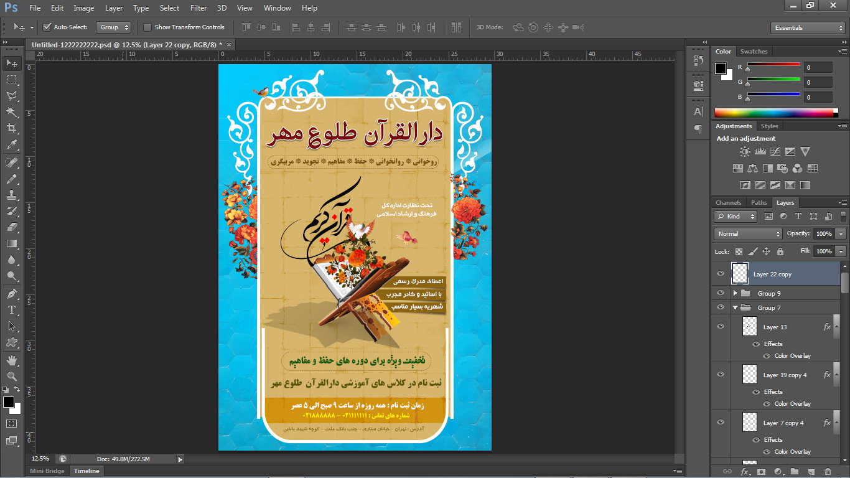Open the Essentials workspace switcher

[x=807, y=28]
